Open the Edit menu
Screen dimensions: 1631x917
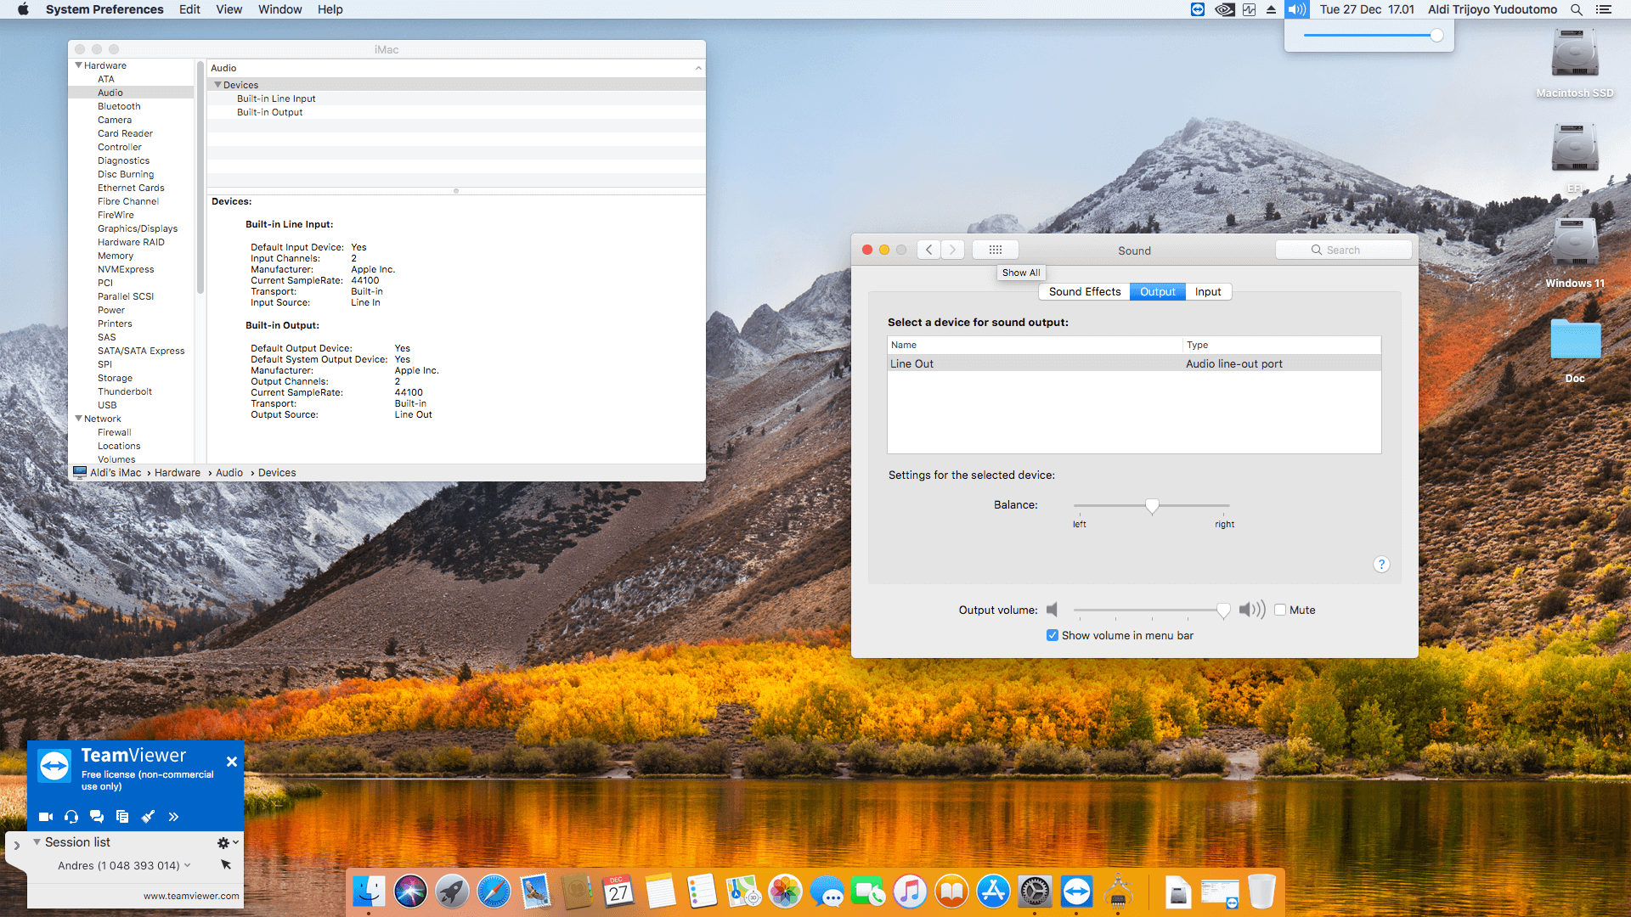click(x=189, y=9)
